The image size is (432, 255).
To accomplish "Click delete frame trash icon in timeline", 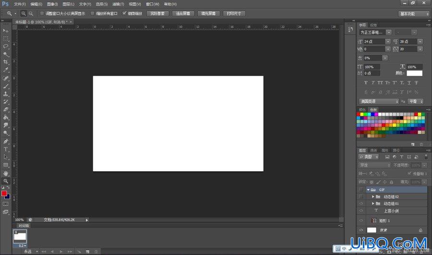I will (96, 252).
